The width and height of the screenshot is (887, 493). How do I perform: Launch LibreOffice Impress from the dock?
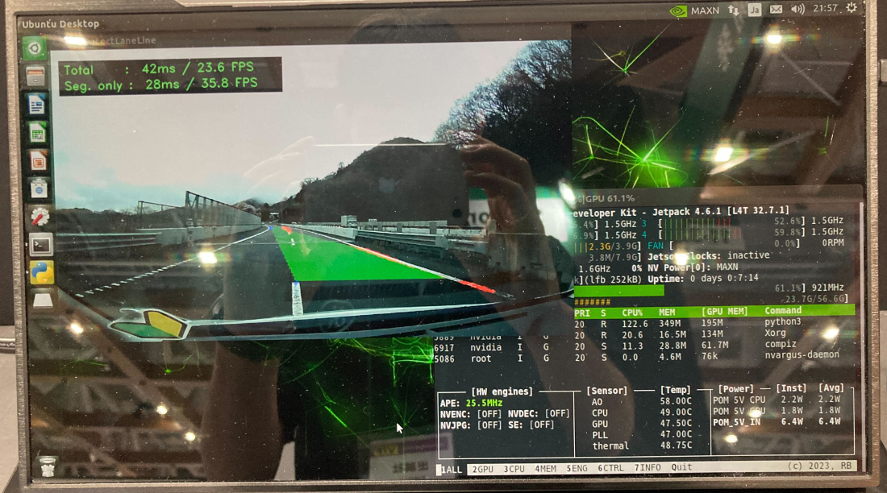click(38, 162)
